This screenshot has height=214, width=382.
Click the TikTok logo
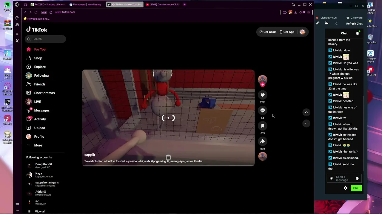37,29
